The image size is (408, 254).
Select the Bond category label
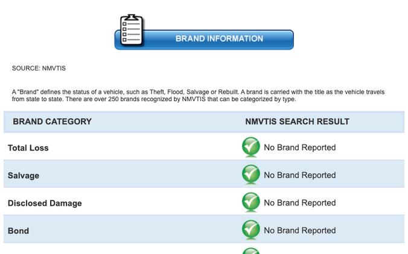click(18, 231)
